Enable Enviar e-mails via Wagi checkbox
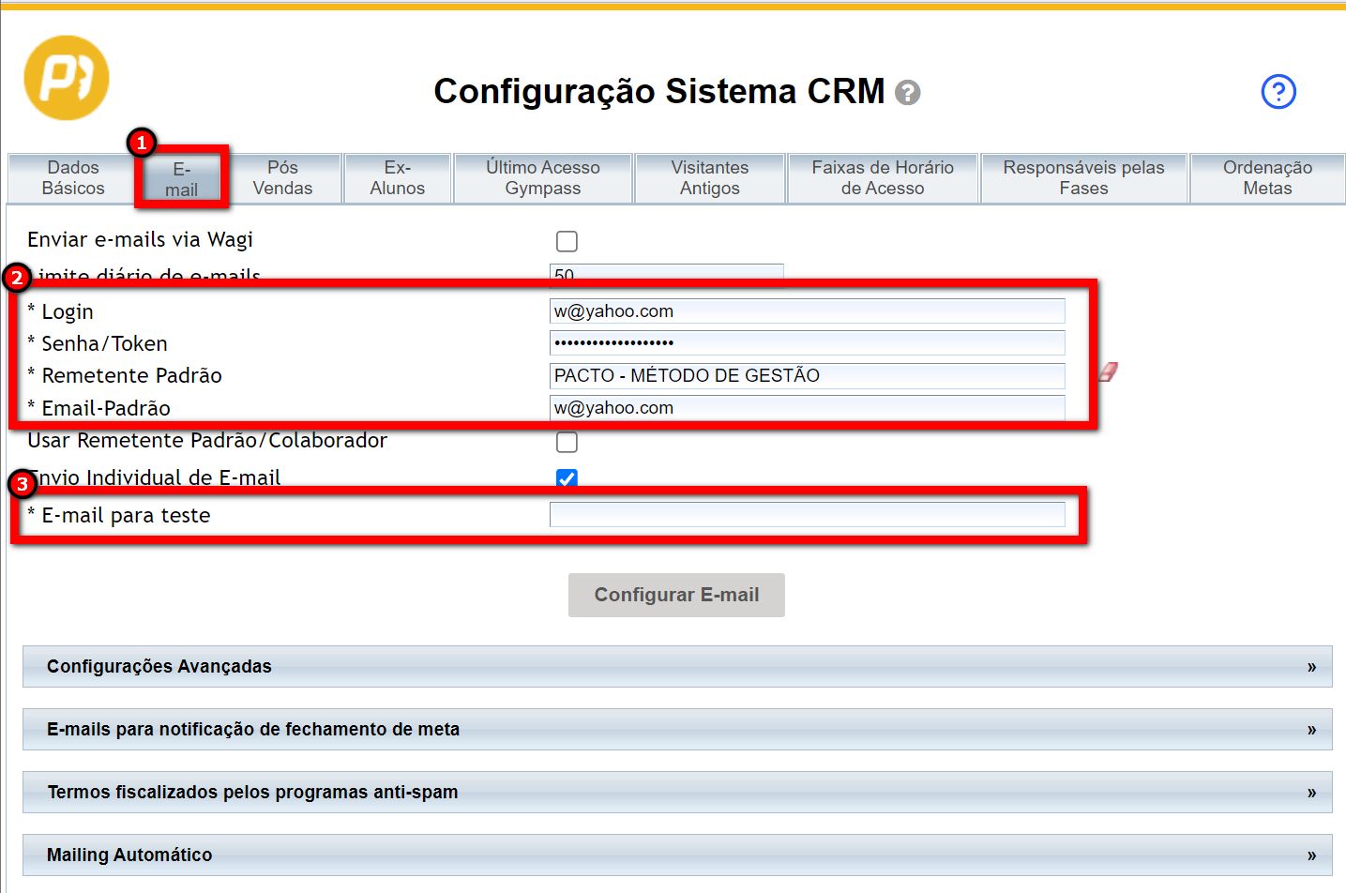Screen dimensions: 1346x893 (x=567, y=241)
